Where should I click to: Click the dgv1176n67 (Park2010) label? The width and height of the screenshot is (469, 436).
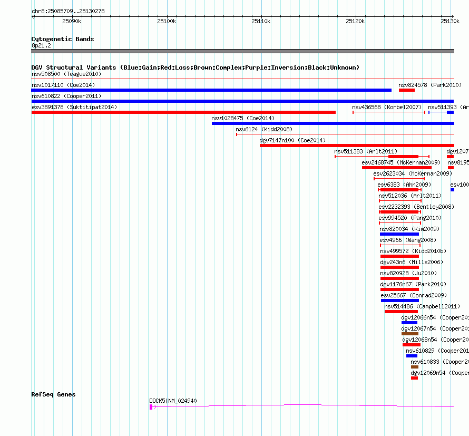pyautogui.click(x=413, y=284)
